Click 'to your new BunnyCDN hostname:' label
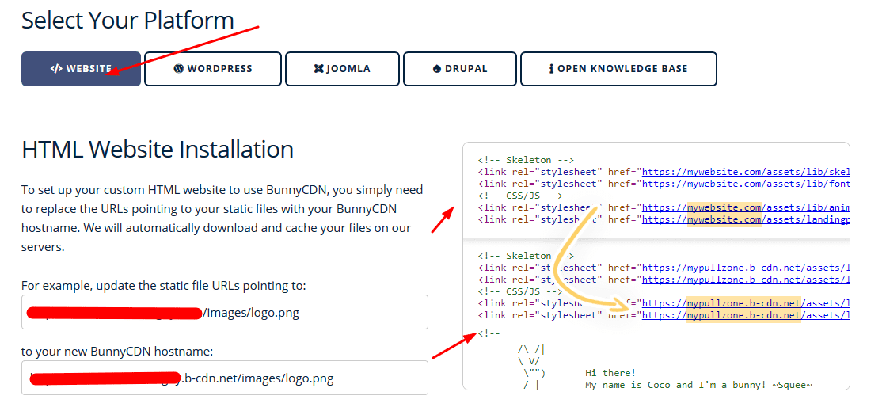 [117, 352]
